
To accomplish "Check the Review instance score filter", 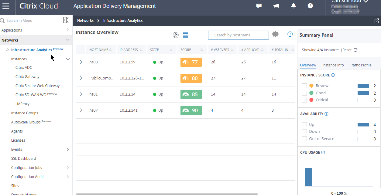I will (x=304, y=86).
